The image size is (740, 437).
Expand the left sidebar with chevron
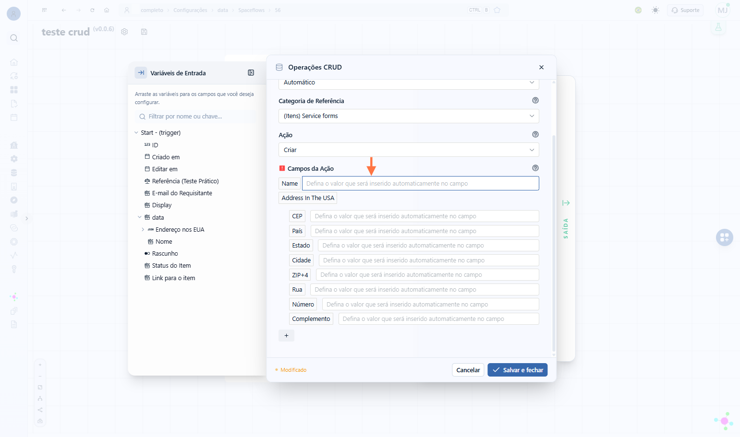pyautogui.click(x=27, y=218)
